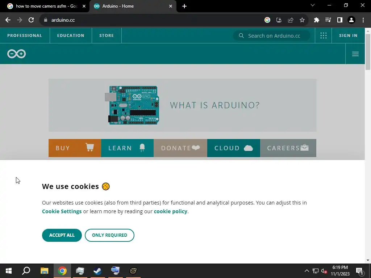Select the Arduino - Home tab
The image size is (371, 278).
pyautogui.click(x=133, y=6)
